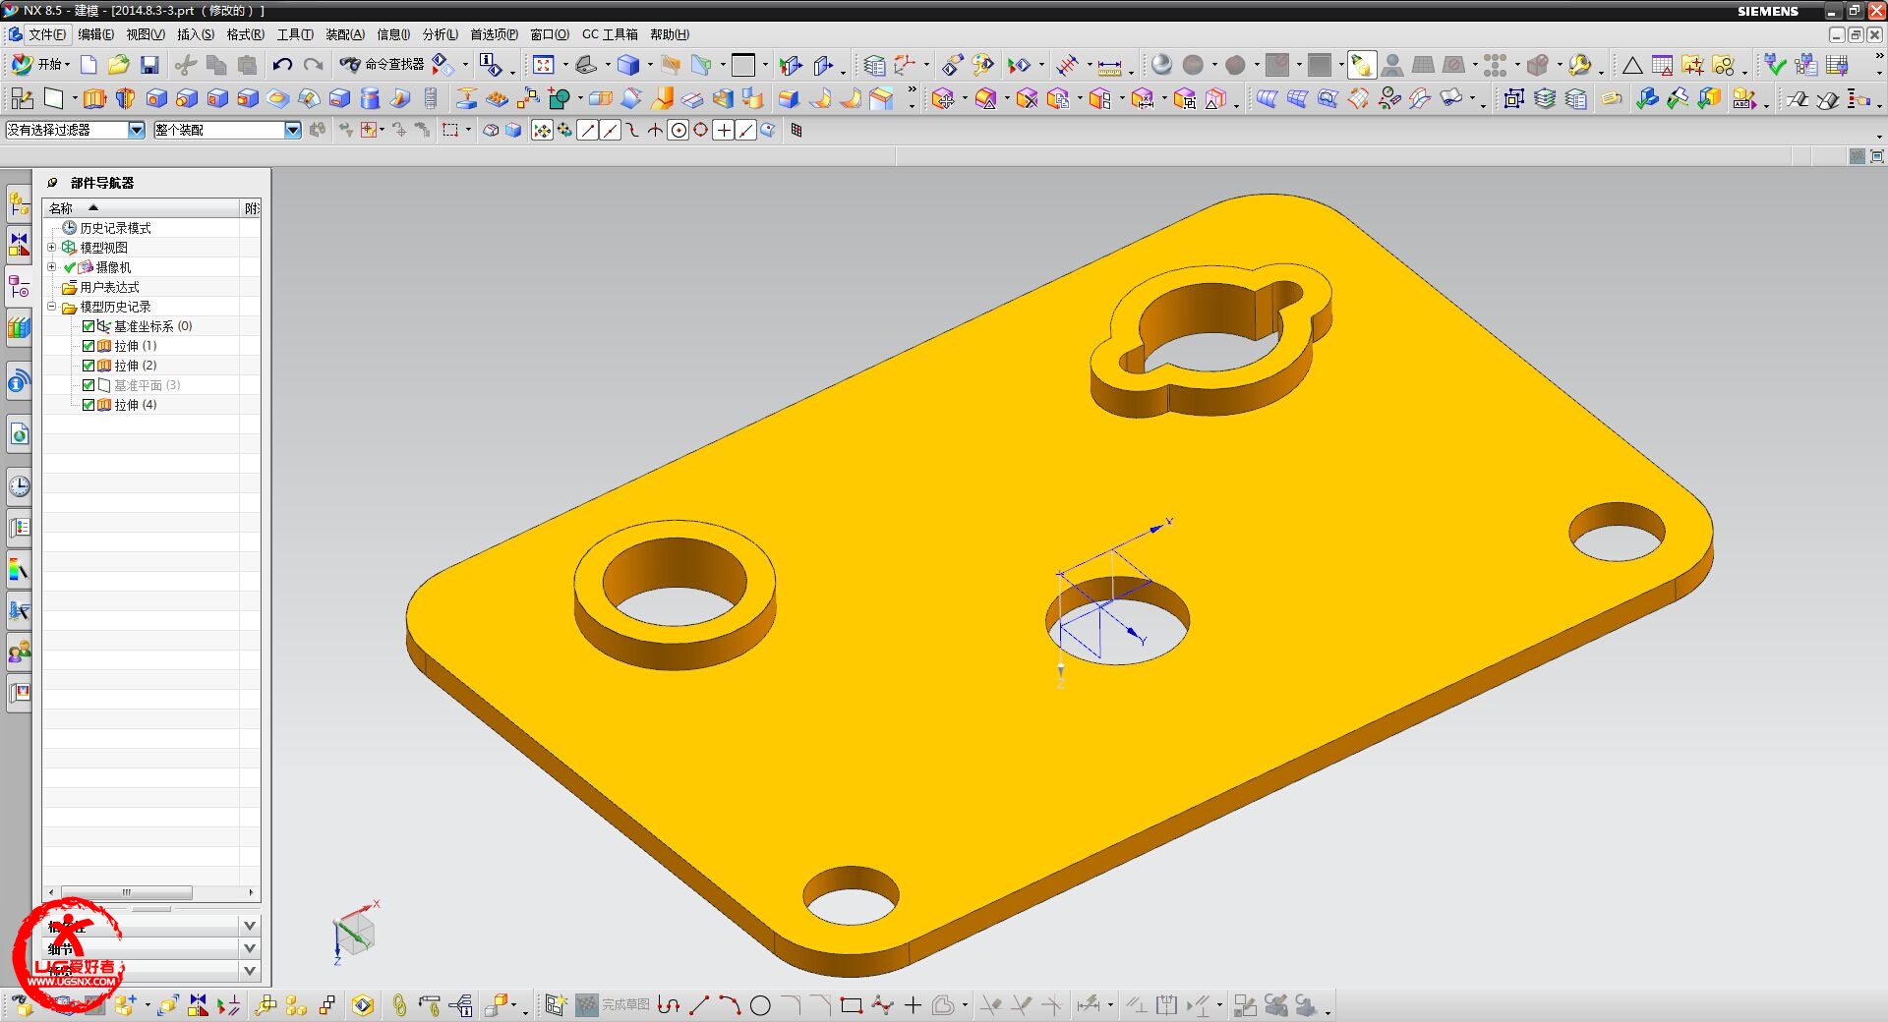Click the Open file folder icon
The image size is (1888, 1022).
[x=119, y=65]
